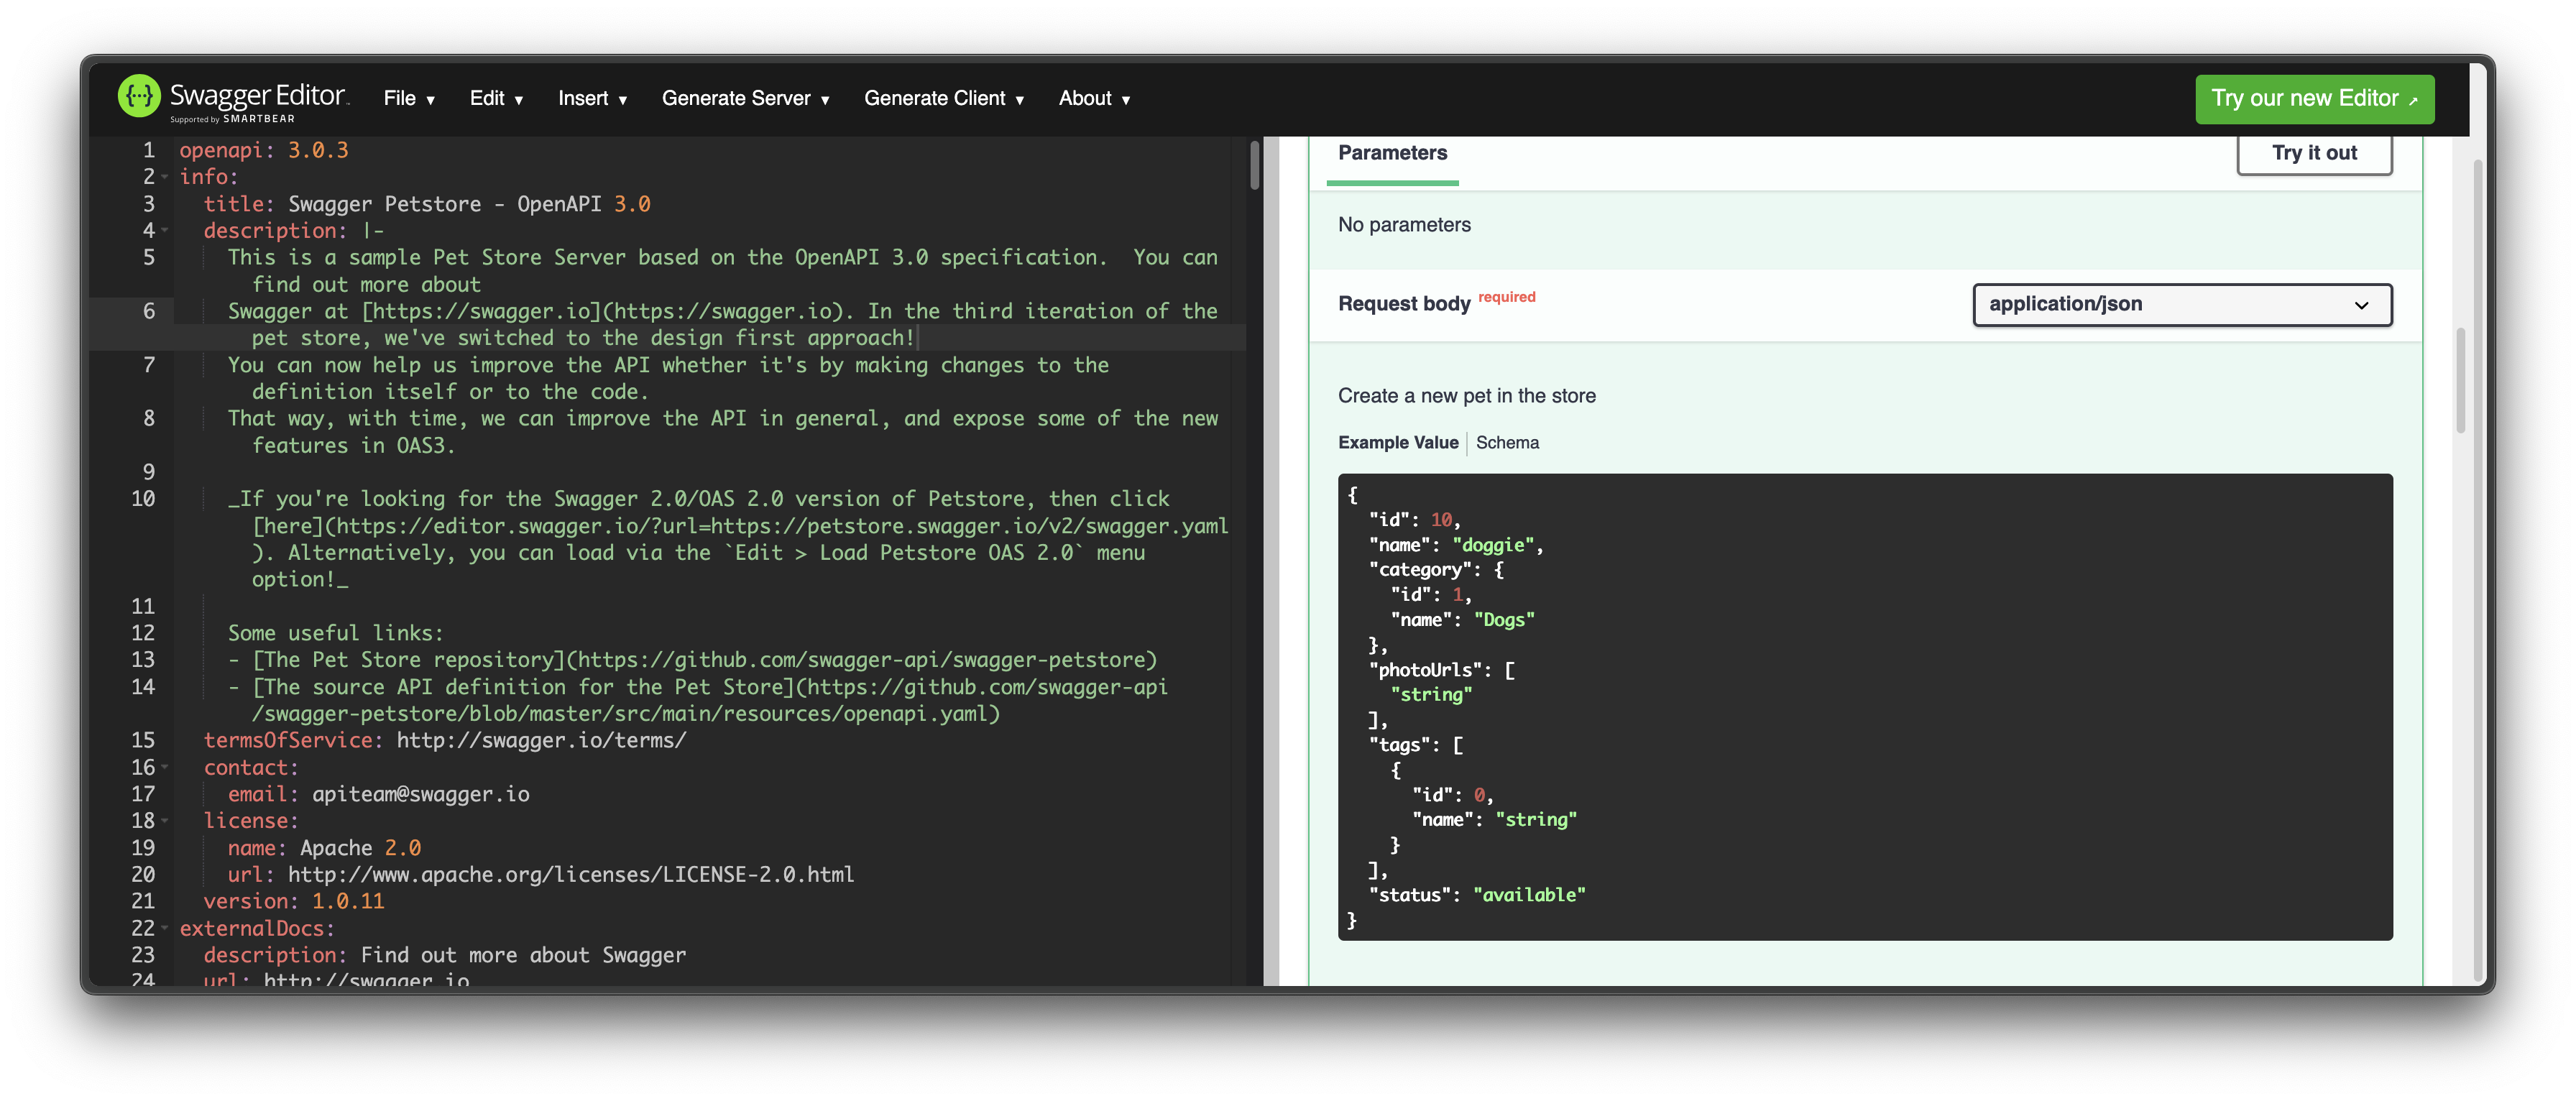Click the title line 'Swagger Petstore - OpenAPI 3.0'
The image size is (2576, 1101).
coord(427,204)
